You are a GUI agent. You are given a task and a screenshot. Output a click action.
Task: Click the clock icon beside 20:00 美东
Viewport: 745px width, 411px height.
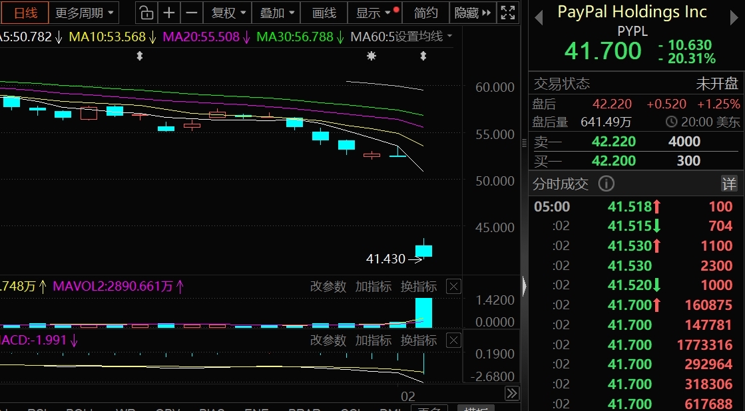tap(671, 122)
